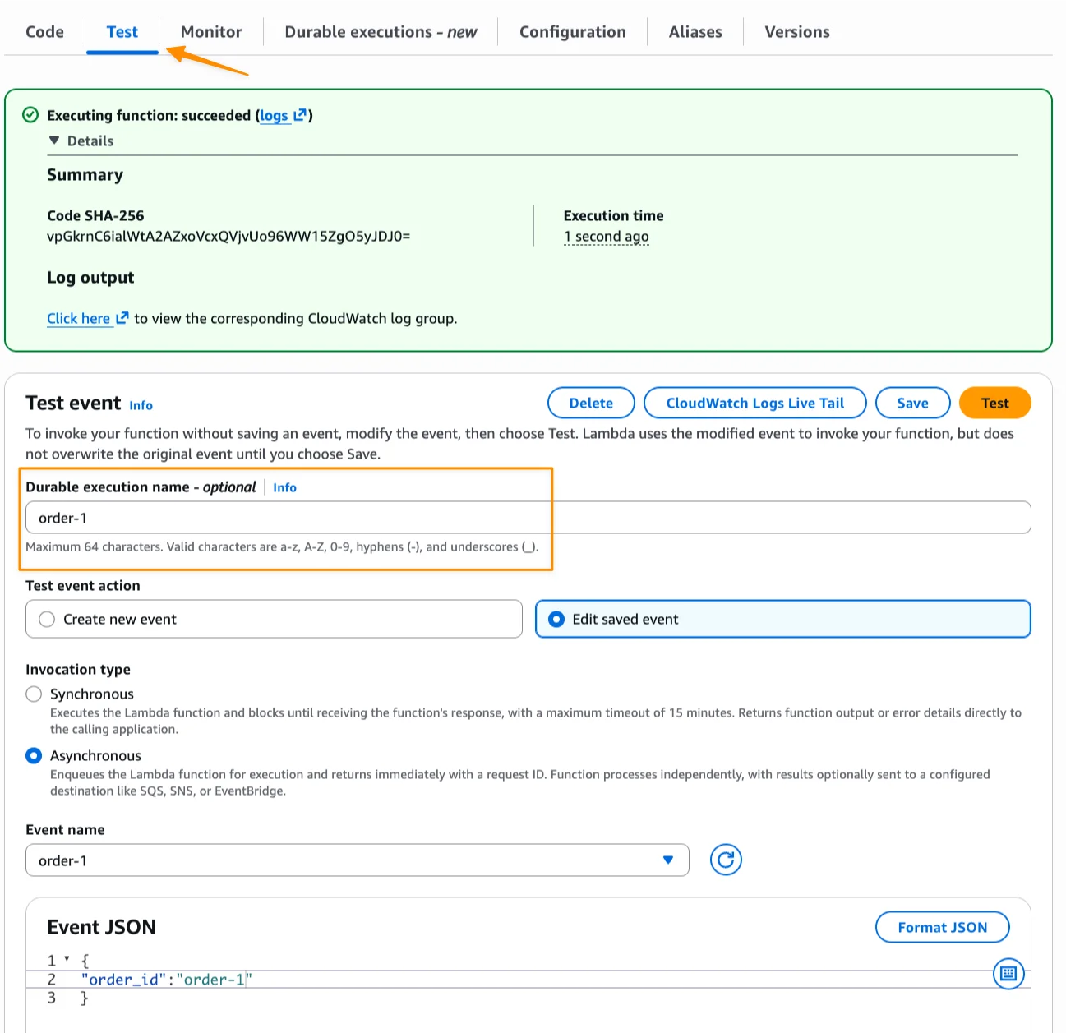Click the external link icon after Click here

pos(122,318)
